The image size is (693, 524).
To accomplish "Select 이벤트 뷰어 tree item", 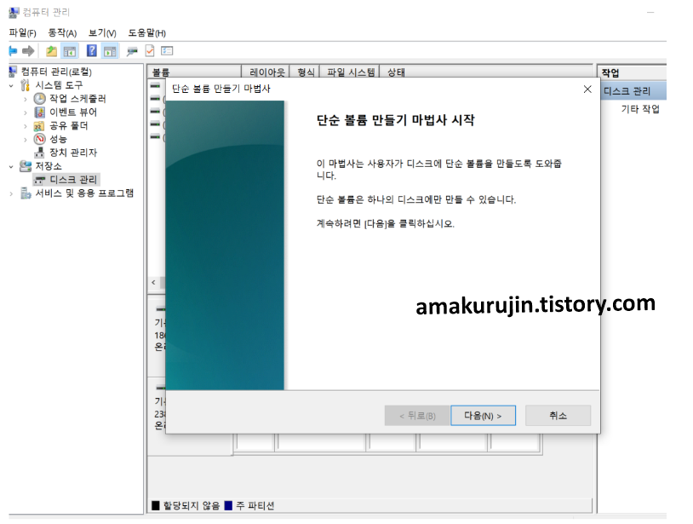I will [73, 112].
